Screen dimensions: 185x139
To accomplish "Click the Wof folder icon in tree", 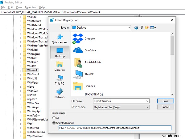I will point(24,124).
